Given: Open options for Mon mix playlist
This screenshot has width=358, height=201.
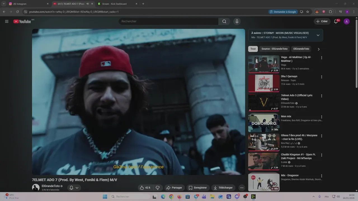Looking at the screenshot, I should [321, 117].
